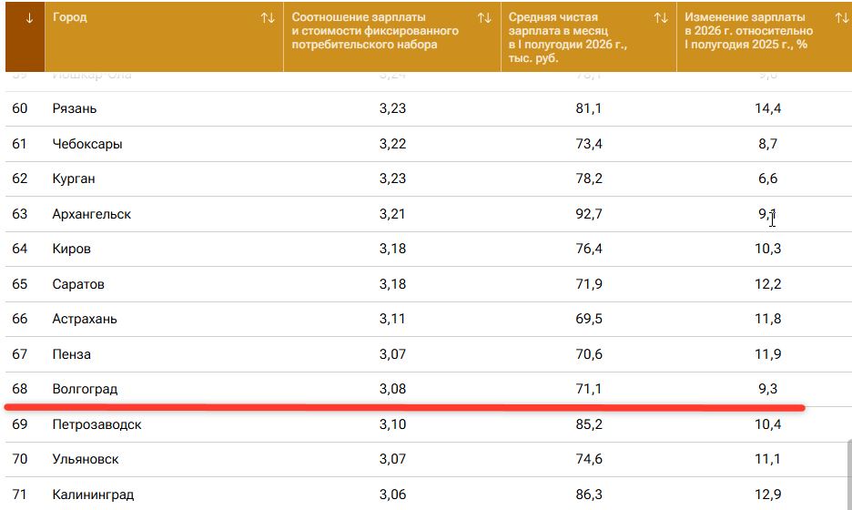This screenshot has width=852, height=510.
Task: Click salary value 71,9 for Саратов
Action: coord(588,284)
